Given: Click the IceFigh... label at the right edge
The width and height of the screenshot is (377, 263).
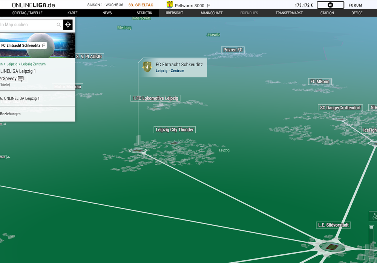Looking at the screenshot, I should [x=369, y=130].
